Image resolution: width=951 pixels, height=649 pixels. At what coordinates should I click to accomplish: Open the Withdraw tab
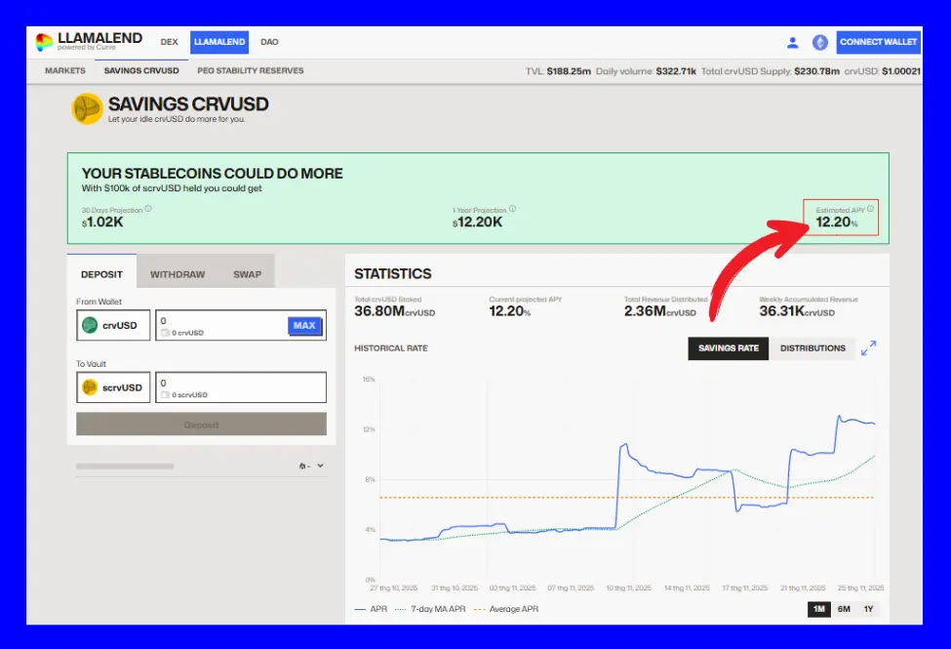point(178,274)
